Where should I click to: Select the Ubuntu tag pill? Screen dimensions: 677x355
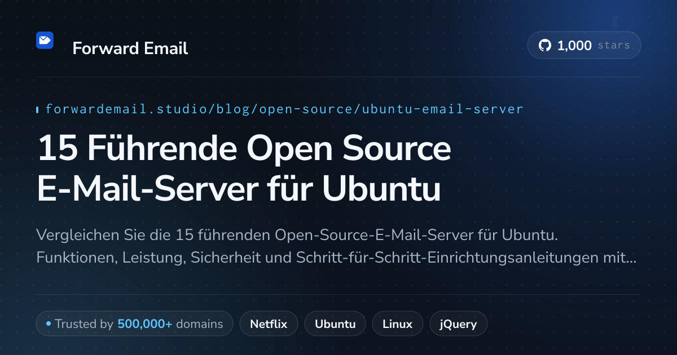[x=335, y=324]
